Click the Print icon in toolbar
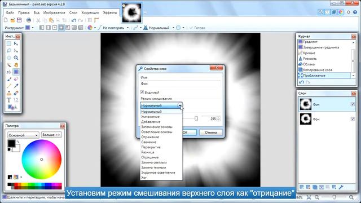Screen dimensions: 361x203 point(29,20)
